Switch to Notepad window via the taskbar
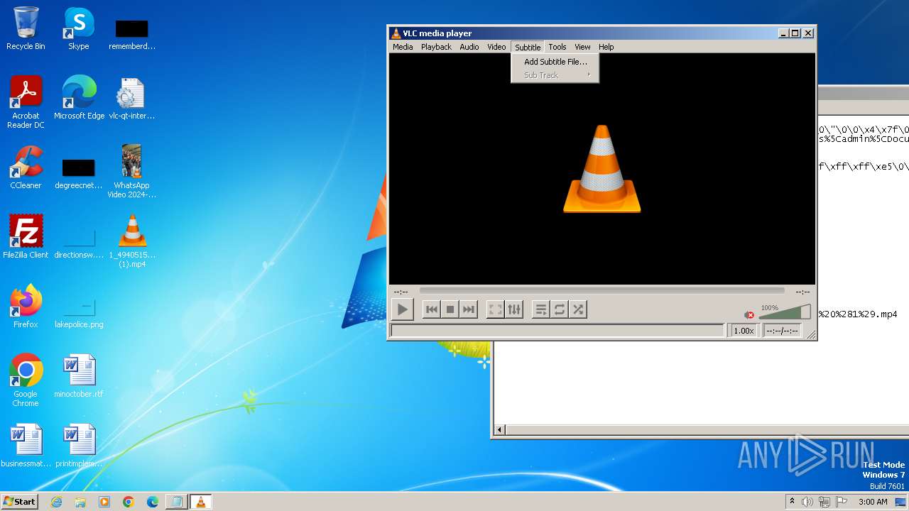The image size is (909, 511). [x=176, y=502]
